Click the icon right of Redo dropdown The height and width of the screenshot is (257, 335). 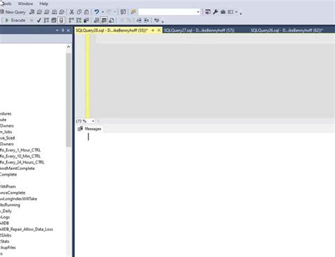point(123,12)
